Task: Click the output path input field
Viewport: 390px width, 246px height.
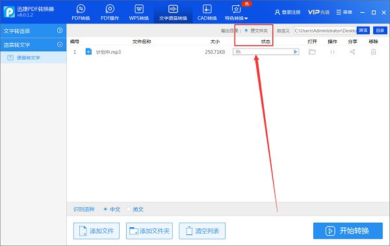Action: [325, 31]
